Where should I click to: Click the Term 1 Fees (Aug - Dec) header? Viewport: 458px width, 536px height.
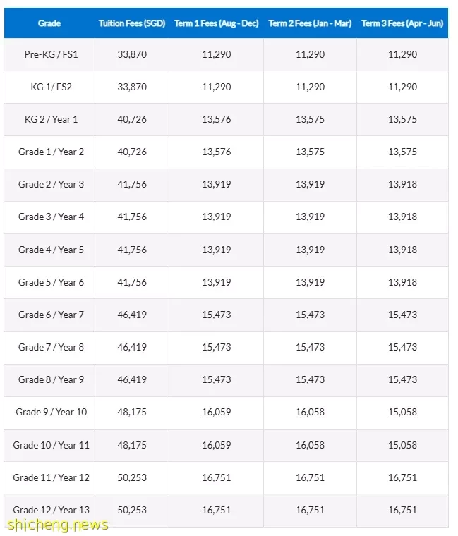[216, 23]
